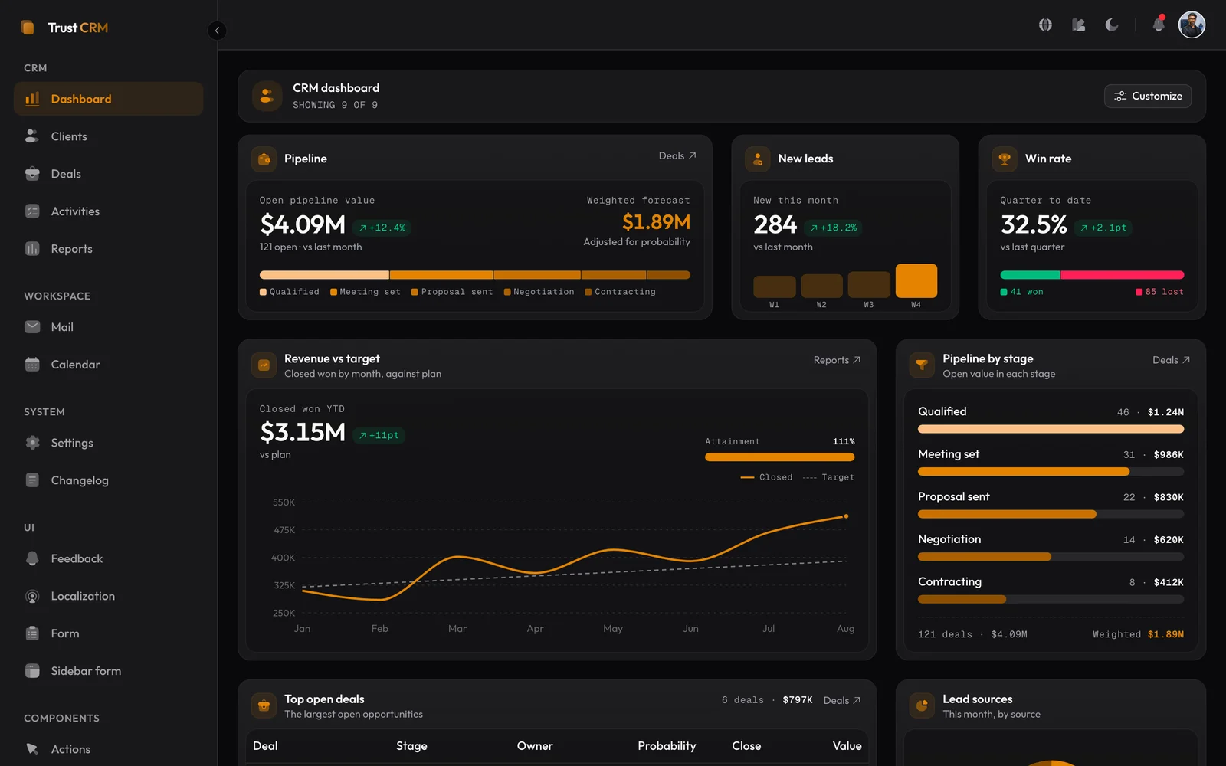Open the Reports link in Revenue card

pos(837,360)
